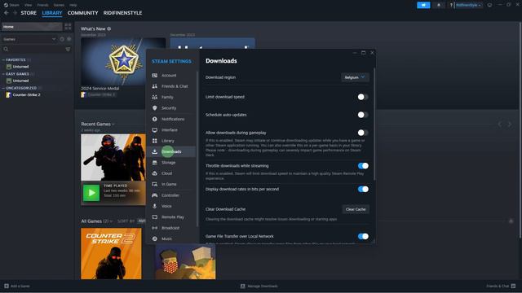Open Security settings with shield icon
522x293 pixels.
pyautogui.click(x=171, y=108)
